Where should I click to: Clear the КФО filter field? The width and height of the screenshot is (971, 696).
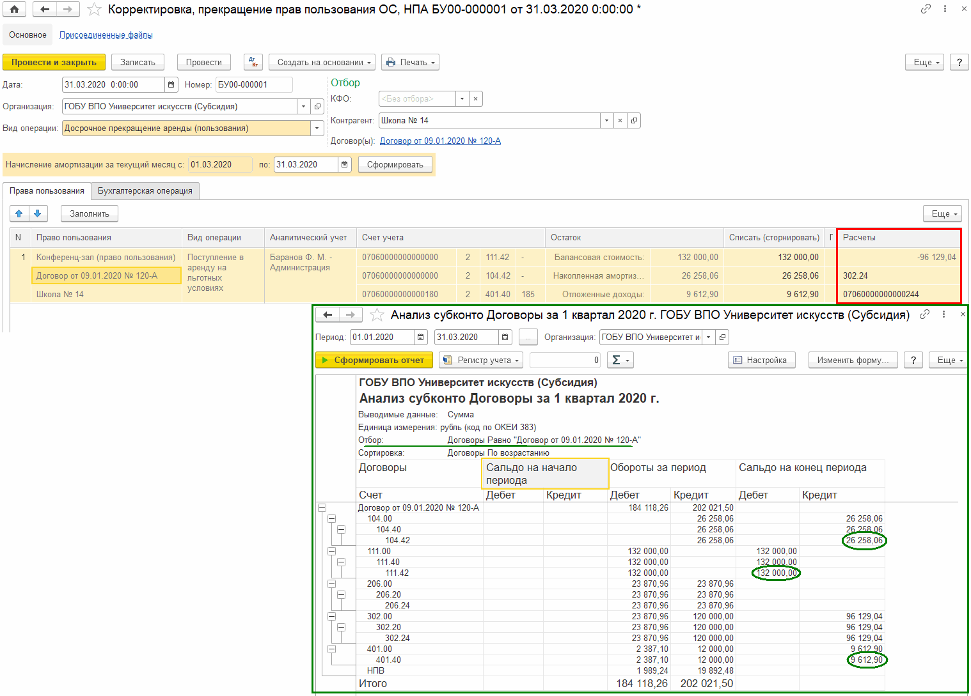pos(475,98)
